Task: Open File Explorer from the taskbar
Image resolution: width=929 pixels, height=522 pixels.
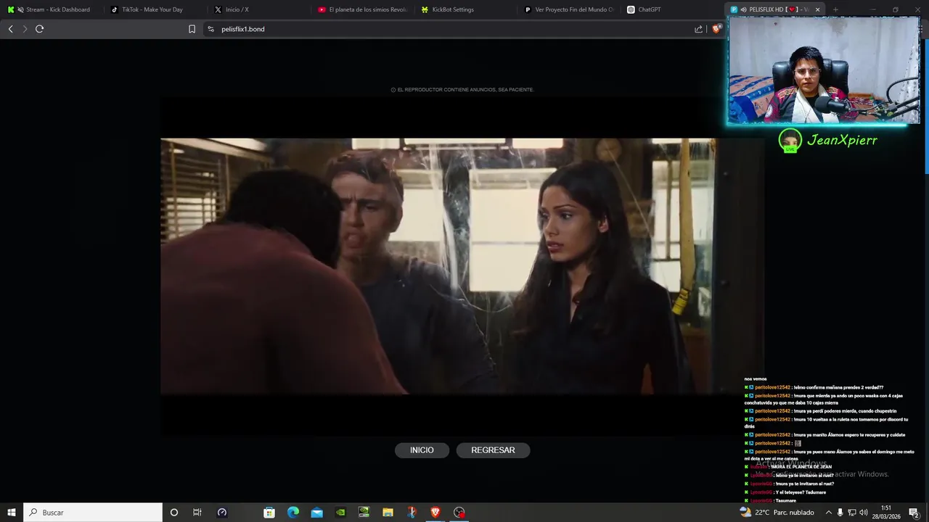Action: 388,512
